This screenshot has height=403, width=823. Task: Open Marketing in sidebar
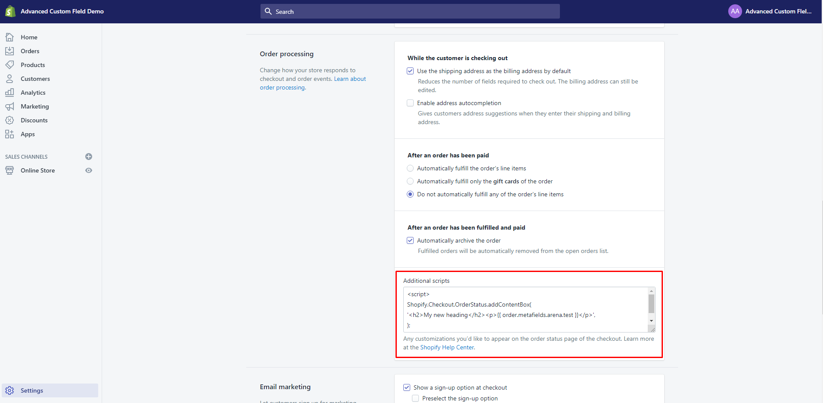(35, 106)
